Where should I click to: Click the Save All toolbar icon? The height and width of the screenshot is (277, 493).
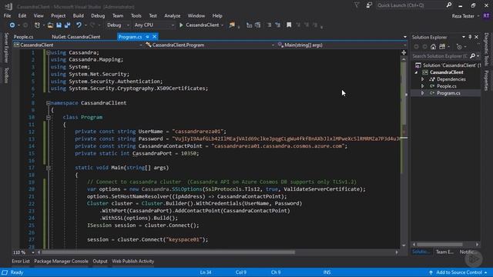coord(67,25)
